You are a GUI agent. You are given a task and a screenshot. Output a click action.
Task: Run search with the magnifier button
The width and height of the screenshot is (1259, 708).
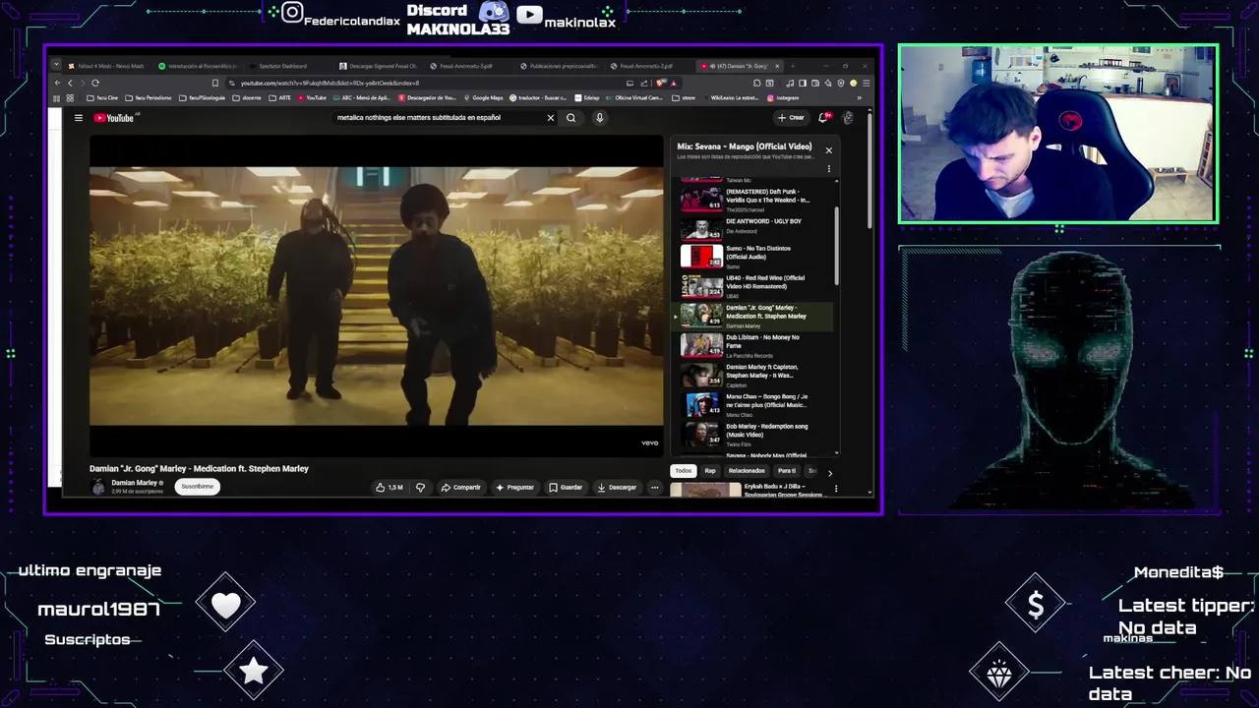(570, 118)
